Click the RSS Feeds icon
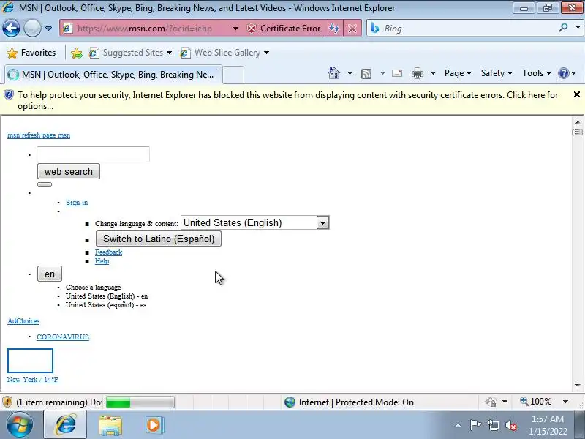This screenshot has height=439, width=585. (x=366, y=74)
